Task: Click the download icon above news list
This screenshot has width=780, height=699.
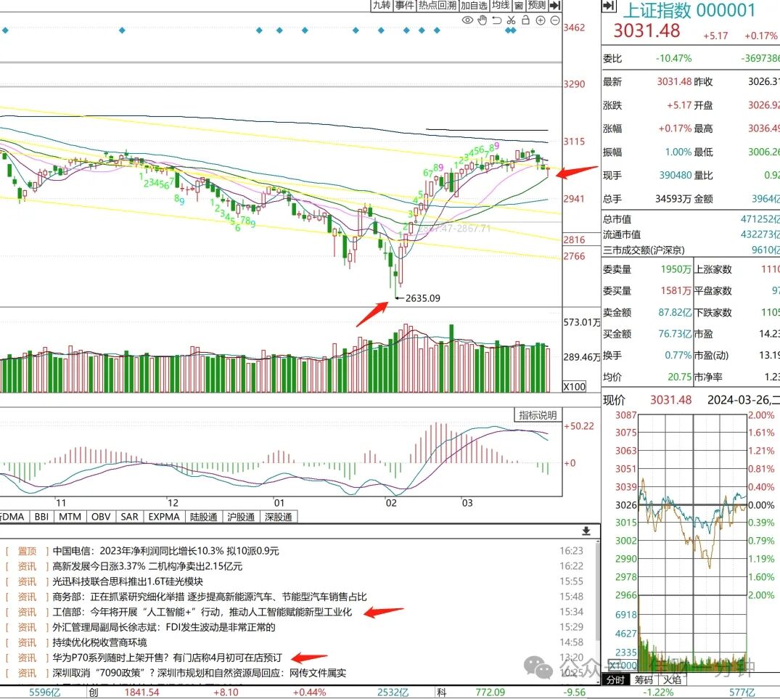Action: click(586, 531)
